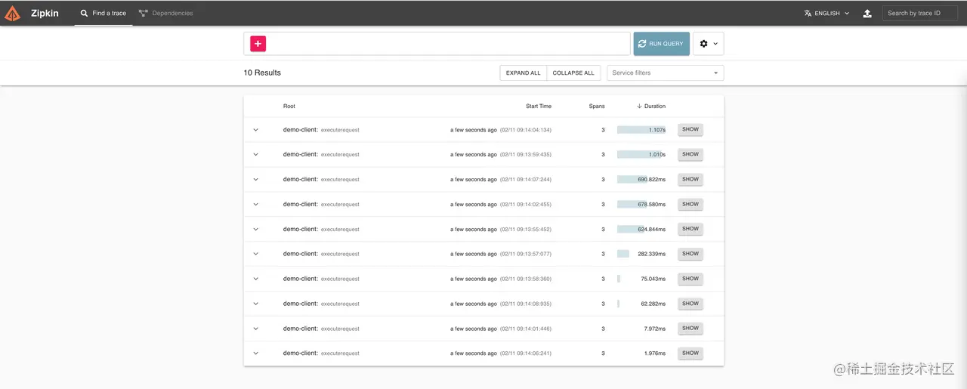Click Collapse All
The height and width of the screenshot is (389, 967).
coord(573,73)
